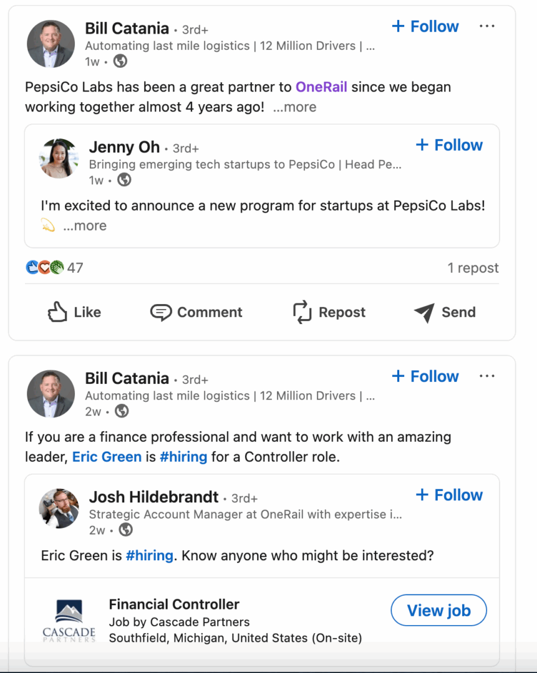Click the View job button

pyautogui.click(x=438, y=611)
